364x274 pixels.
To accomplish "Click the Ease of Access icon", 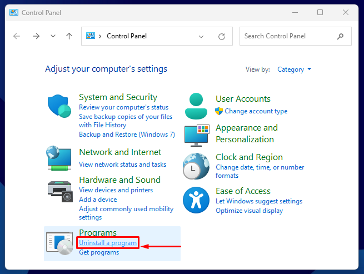I will point(196,200).
